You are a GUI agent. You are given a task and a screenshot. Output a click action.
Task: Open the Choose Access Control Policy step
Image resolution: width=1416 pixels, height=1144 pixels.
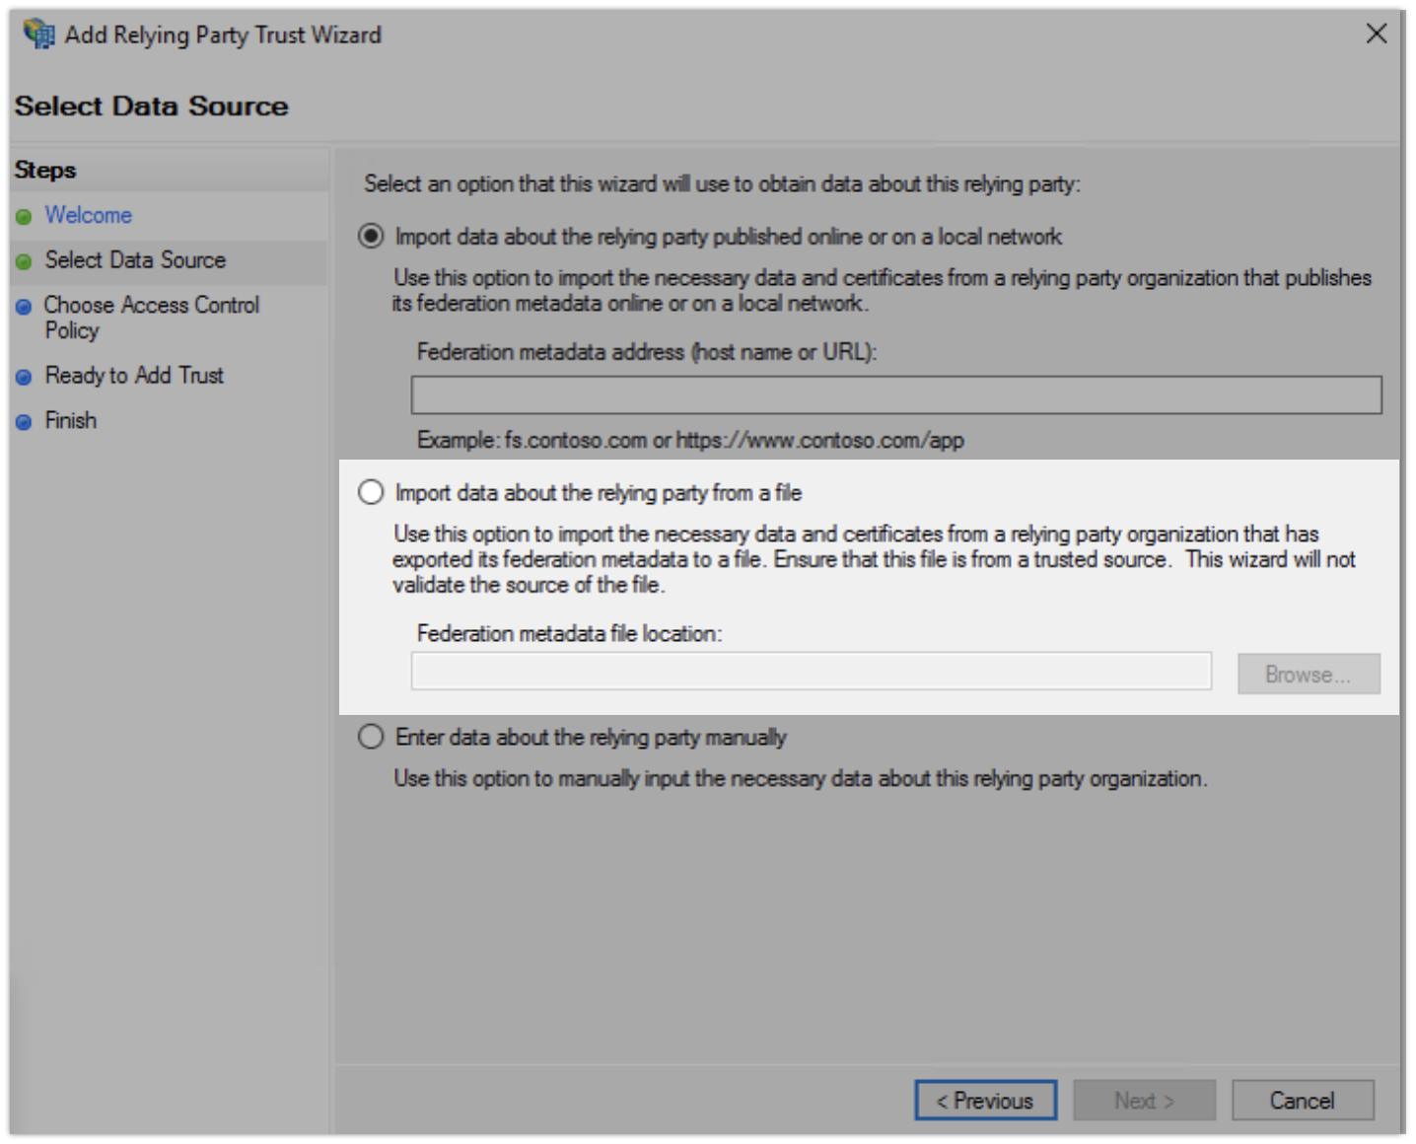point(153,306)
